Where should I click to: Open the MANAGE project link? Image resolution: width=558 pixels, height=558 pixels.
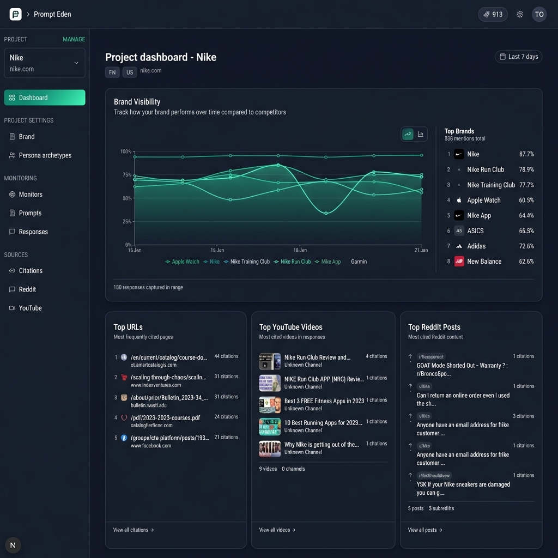pyautogui.click(x=74, y=39)
